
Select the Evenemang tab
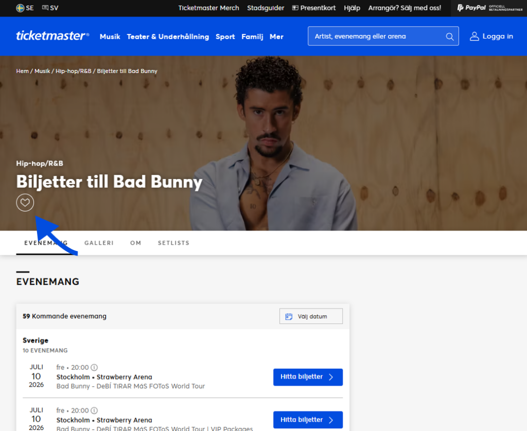coord(46,243)
